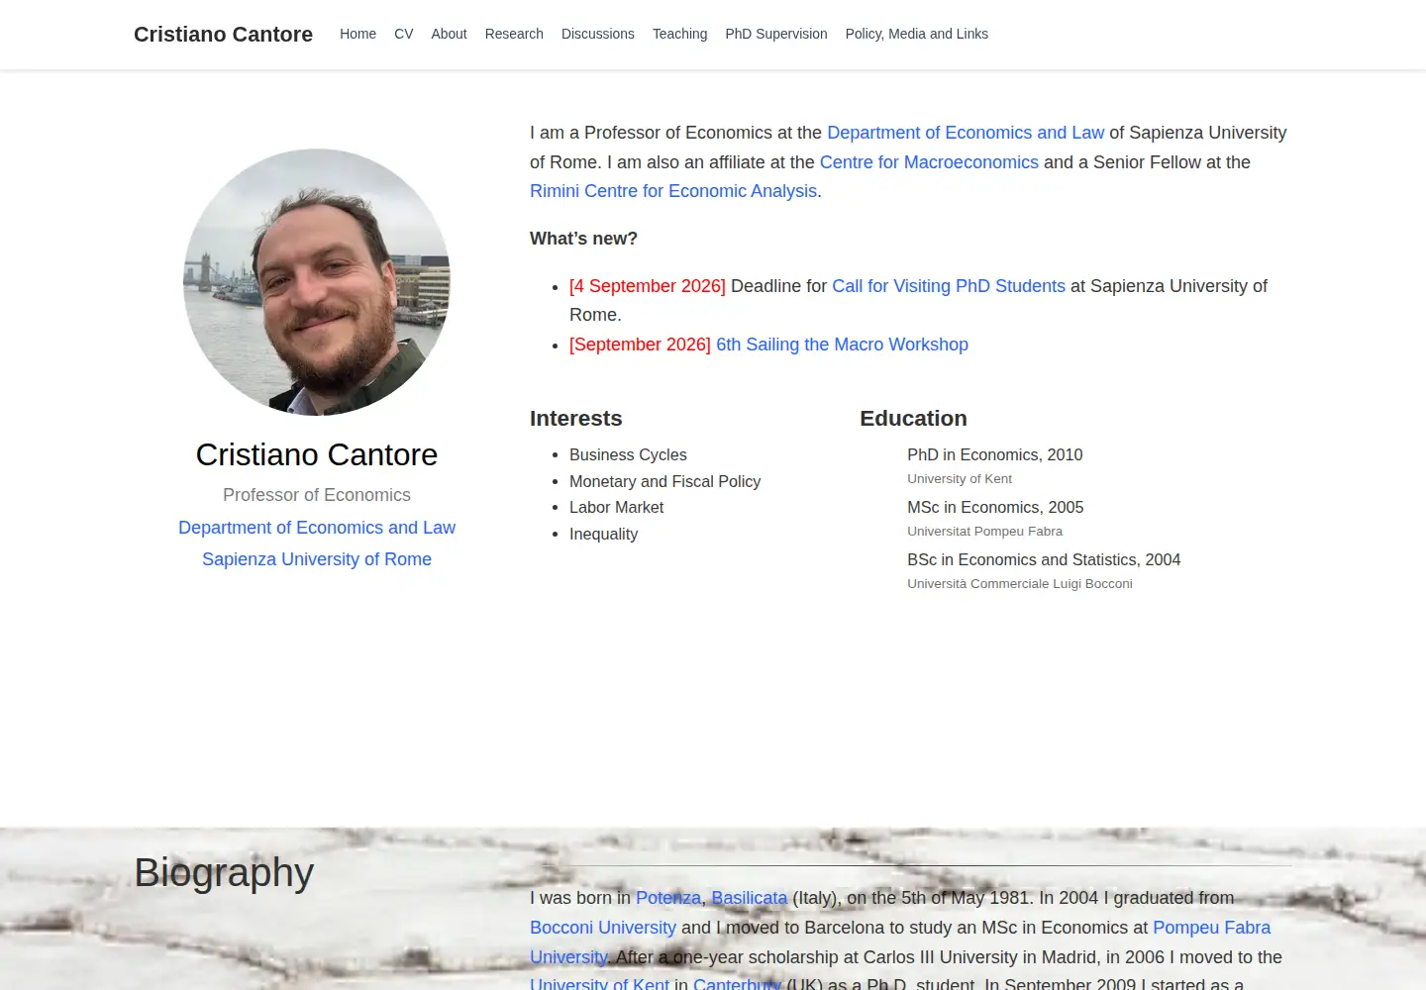Click the [4 September 2026] date tag
Screen dimensions: 1426x990
pos(648,286)
